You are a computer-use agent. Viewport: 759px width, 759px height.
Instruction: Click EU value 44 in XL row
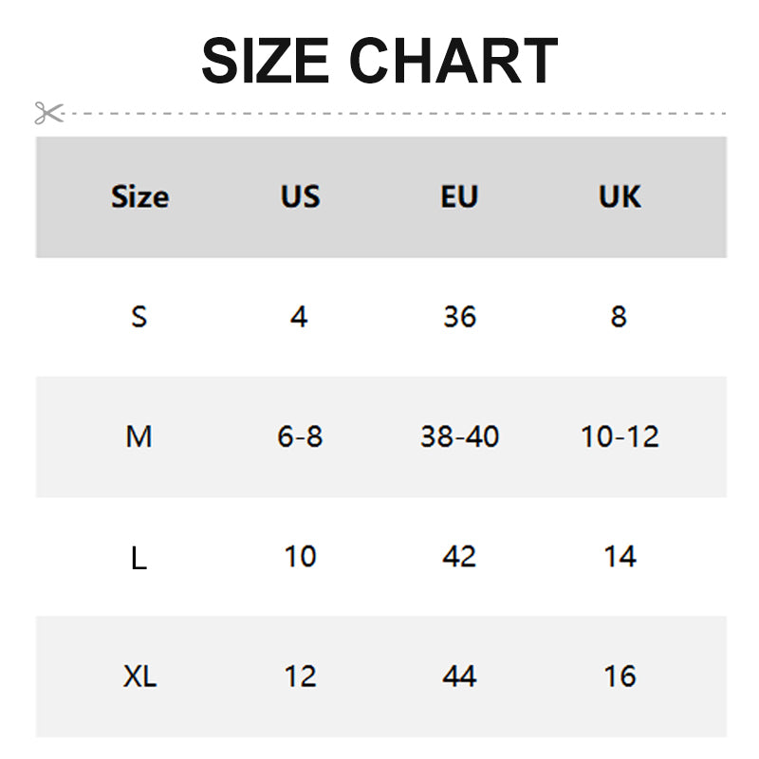459,677
